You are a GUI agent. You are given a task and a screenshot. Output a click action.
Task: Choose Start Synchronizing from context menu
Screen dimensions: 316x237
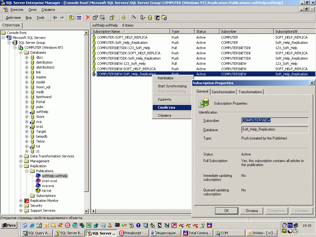click(x=172, y=86)
